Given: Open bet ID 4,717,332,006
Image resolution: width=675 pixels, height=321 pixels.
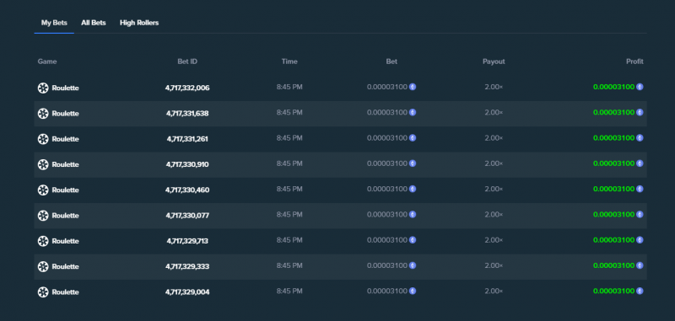Looking at the screenshot, I should [187, 88].
